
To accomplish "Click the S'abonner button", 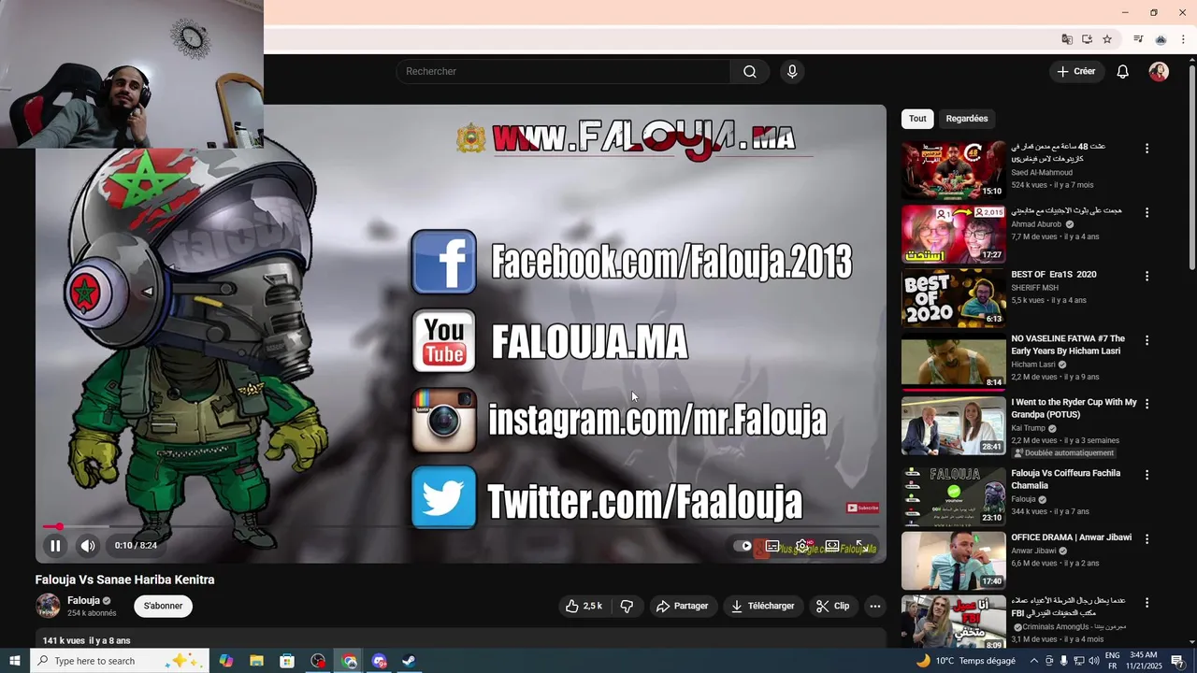I will [163, 607].
